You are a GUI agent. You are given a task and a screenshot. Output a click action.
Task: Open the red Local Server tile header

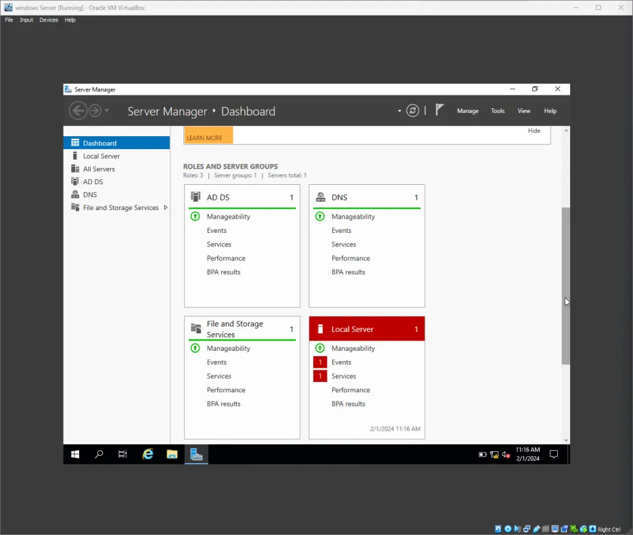[367, 329]
